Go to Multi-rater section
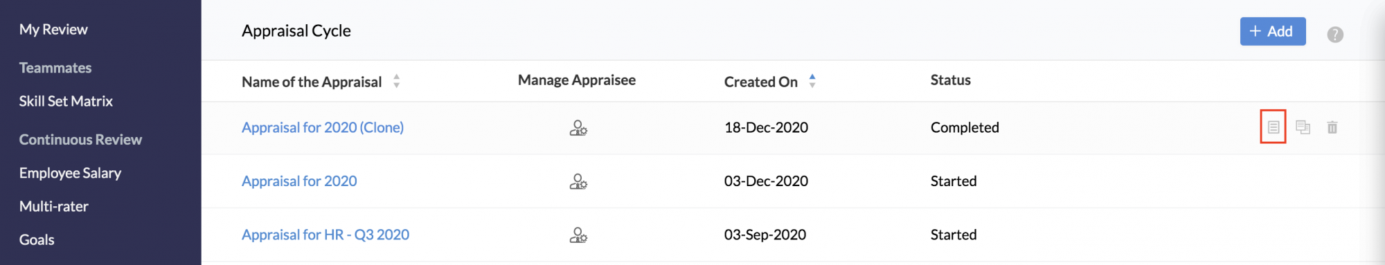The height and width of the screenshot is (265, 1385). pos(54,206)
